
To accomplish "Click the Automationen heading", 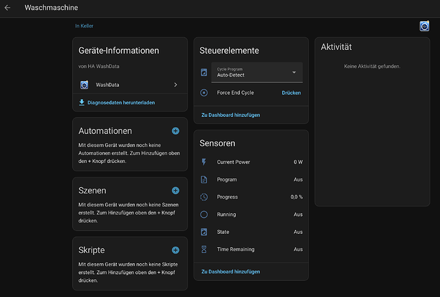I will [x=105, y=131].
